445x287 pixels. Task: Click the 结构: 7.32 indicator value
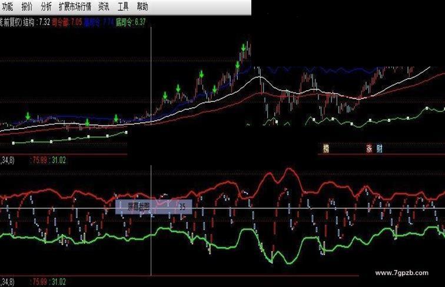pyautogui.click(x=36, y=22)
